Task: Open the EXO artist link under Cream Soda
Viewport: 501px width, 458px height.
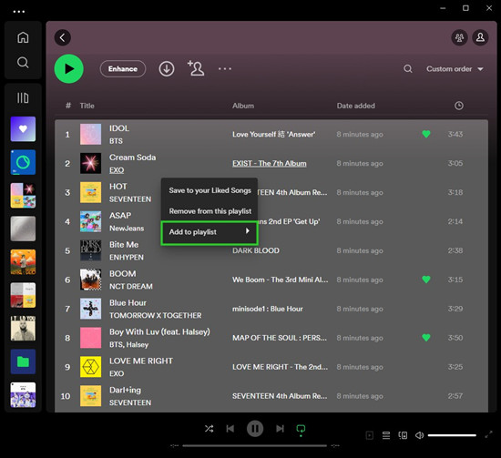Action: (117, 170)
